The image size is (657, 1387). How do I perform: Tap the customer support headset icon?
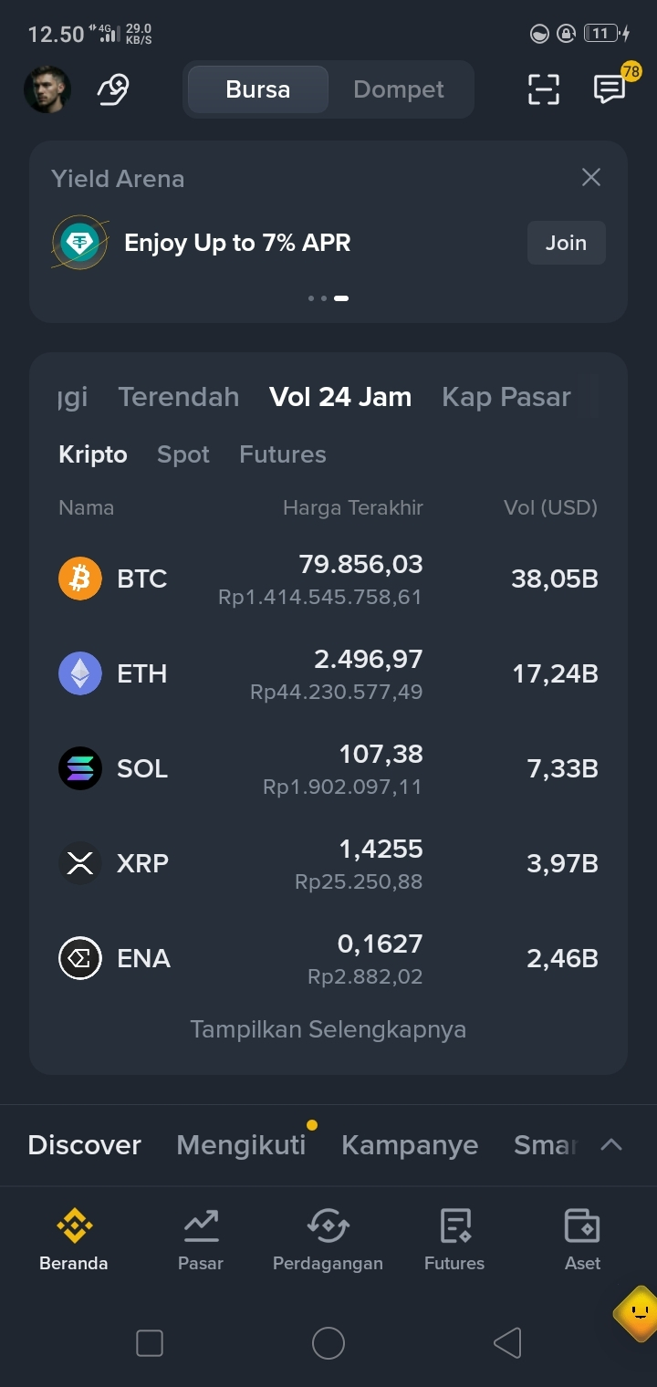pyautogui.click(x=113, y=89)
